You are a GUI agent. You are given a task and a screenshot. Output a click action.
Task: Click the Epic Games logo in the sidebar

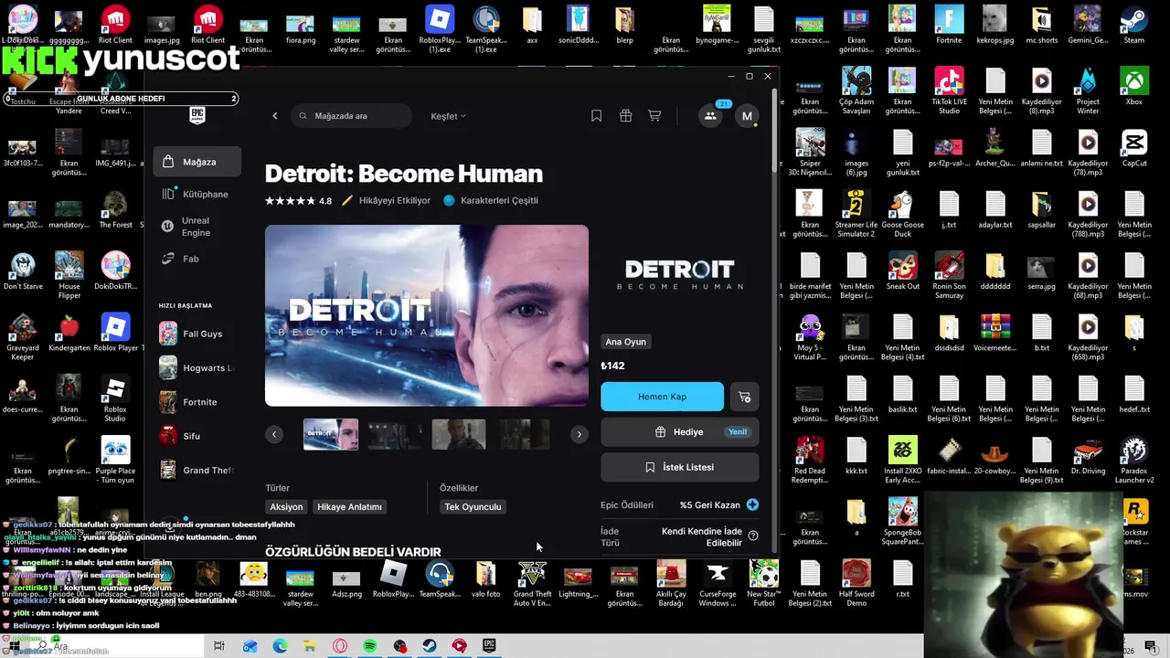tap(197, 114)
